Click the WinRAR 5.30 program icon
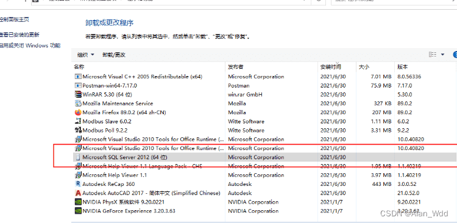The height and width of the screenshot is (223, 457). 78,95
